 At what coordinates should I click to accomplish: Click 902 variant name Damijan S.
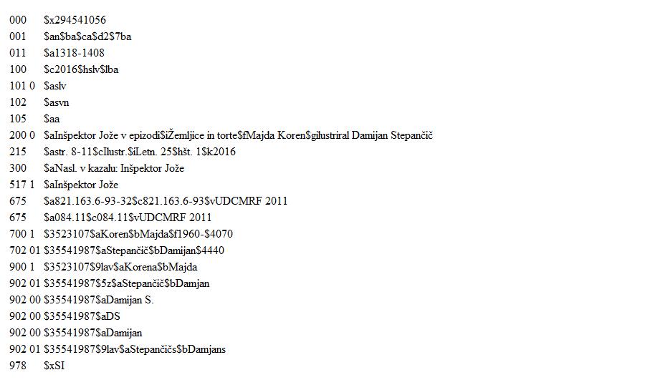pos(99,300)
